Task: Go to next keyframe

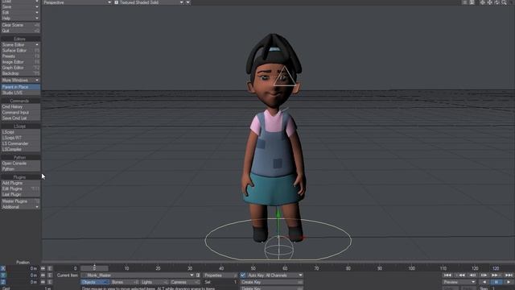Action: coord(496,275)
